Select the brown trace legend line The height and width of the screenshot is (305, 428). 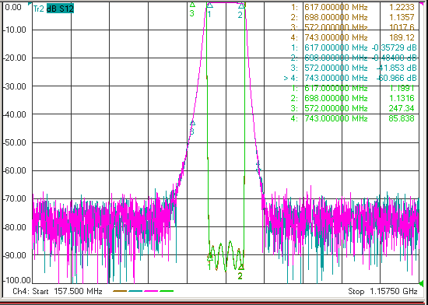click(x=120, y=291)
